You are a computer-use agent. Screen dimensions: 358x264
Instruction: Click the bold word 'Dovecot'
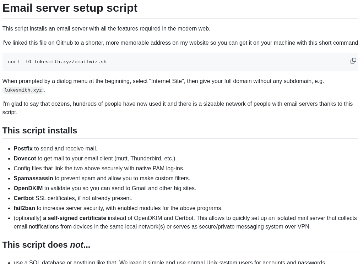pyautogui.click(x=25, y=159)
